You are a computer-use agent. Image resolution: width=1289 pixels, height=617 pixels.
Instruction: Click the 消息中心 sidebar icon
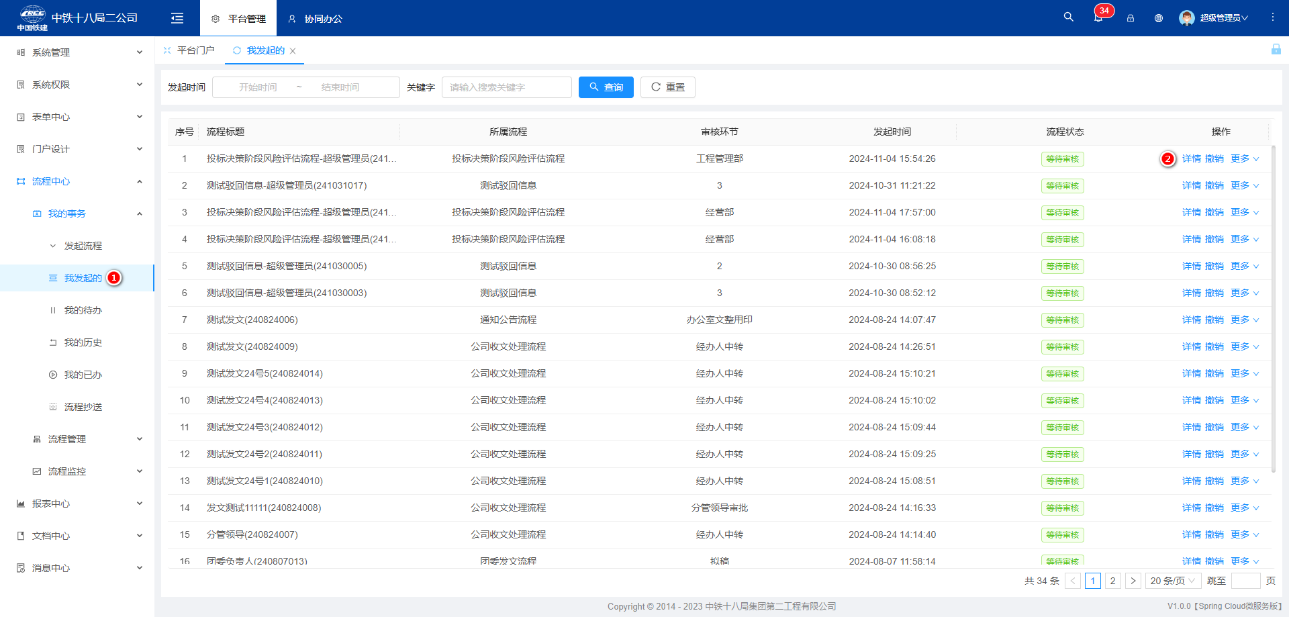[x=21, y=568]
